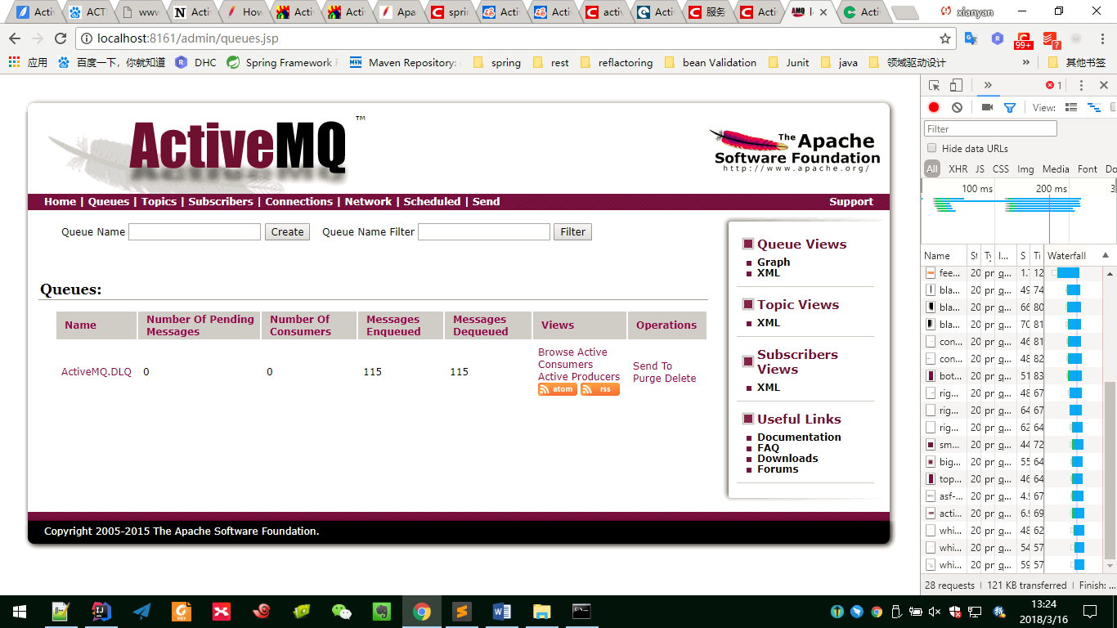Open the DevTools three-dot customize menu
Viewport: 1117px width, 628px height.
pyautogui.click(x=1081, y=85)
